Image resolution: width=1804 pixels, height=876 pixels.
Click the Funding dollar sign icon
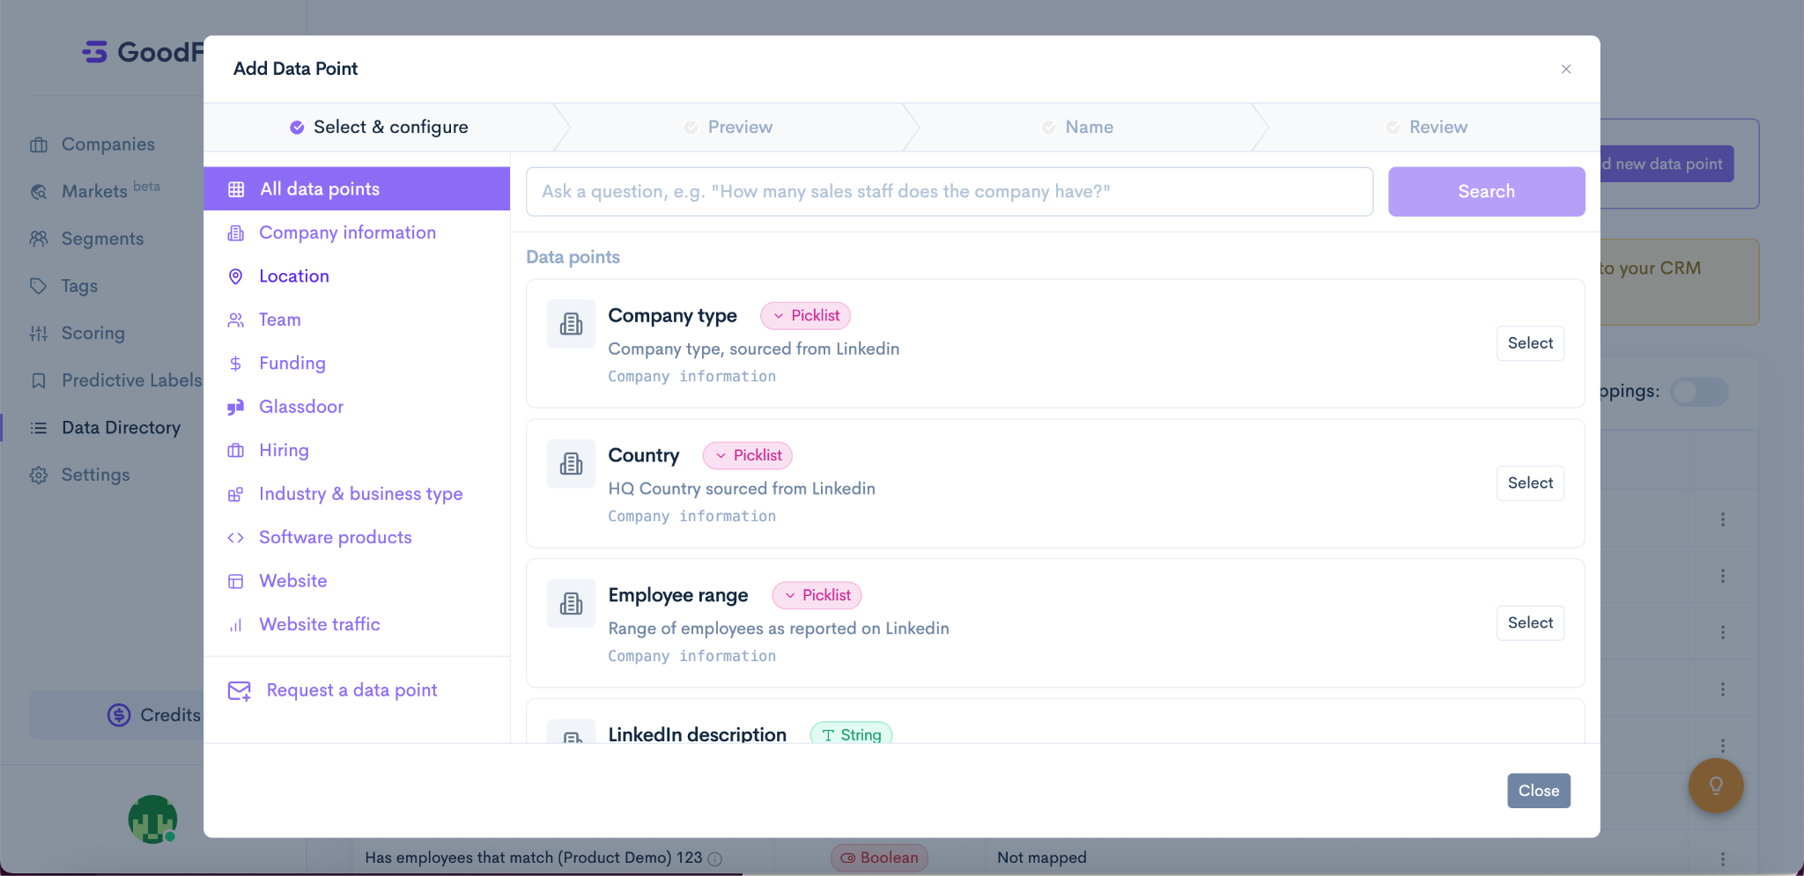click(235, 364)
